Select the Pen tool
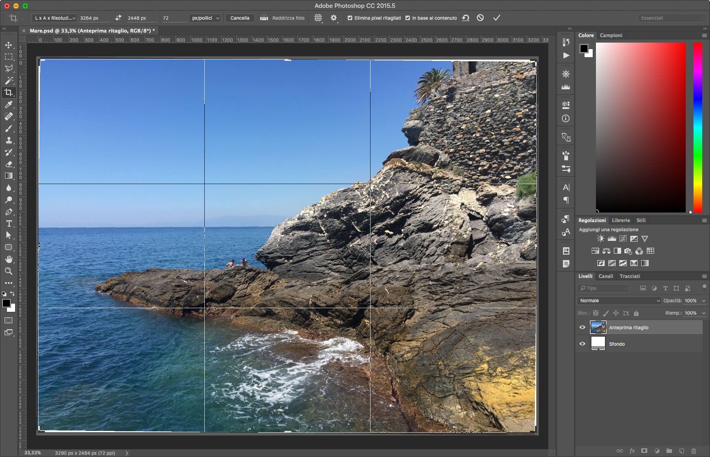The height and width of the screenshot is (457, 710). (9, 212)
